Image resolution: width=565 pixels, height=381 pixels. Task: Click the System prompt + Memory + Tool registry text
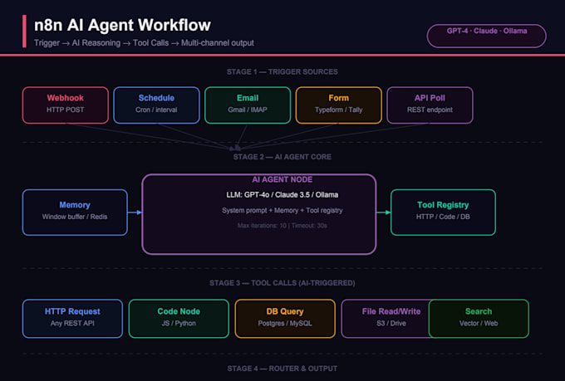(x=282, y=210)
